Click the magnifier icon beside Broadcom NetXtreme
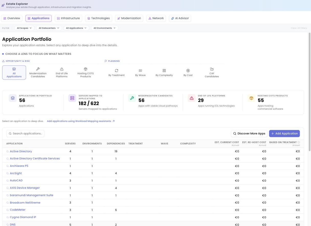This screenshot has height=226, width=311. click(x=8, y=203)
